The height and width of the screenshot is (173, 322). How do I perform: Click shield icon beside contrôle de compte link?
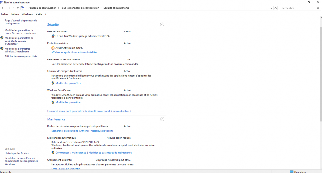click(x=2, y=38)
